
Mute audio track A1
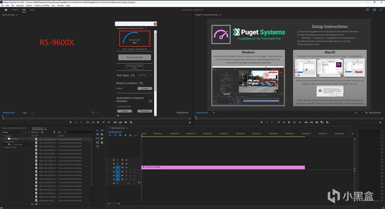(126, 172)
